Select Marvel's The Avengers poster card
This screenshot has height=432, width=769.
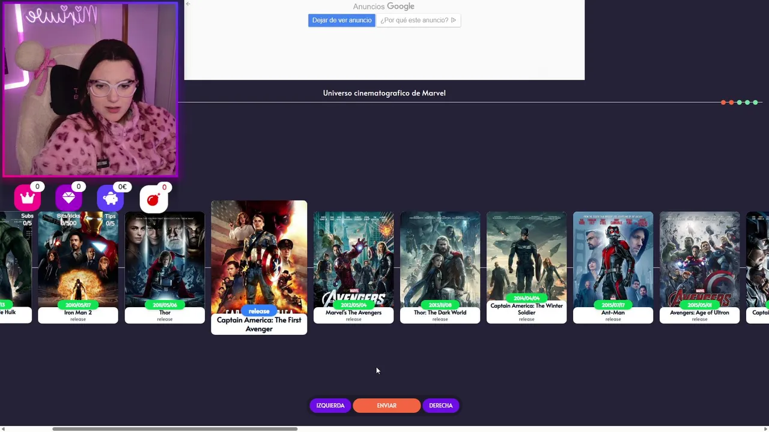point(353,268)
